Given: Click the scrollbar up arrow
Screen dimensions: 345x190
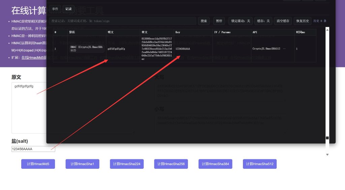Looking at the screenshot, I should coord(327,30).
